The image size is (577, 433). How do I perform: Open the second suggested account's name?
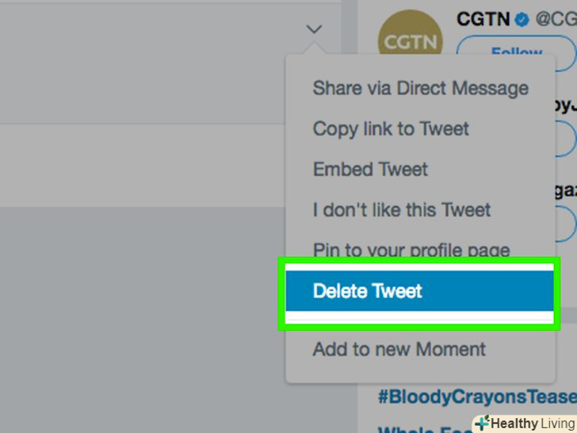pos(563,106)
